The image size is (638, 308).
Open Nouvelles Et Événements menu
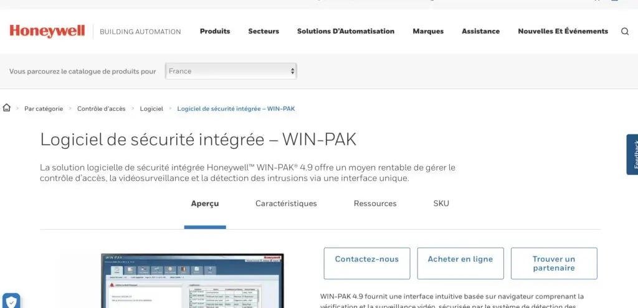coord(563,31)
